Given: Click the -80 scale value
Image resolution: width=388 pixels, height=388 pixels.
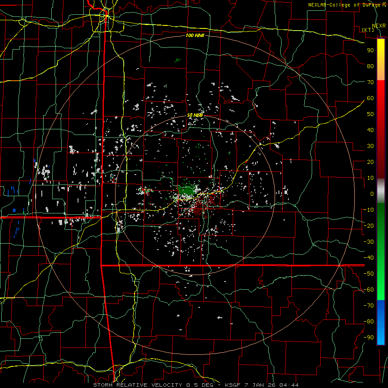Looking at the screenshot, I should click(369, 322).
